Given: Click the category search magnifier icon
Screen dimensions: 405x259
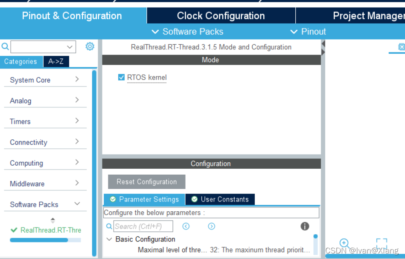Looking at the screenshot, I should tap(5, 47).
